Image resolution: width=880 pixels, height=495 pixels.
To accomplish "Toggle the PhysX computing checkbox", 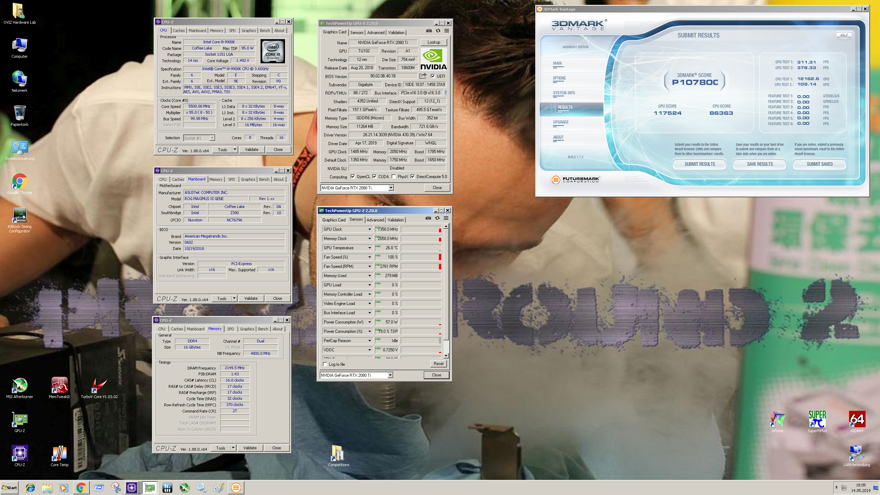I will pos(394,177).
